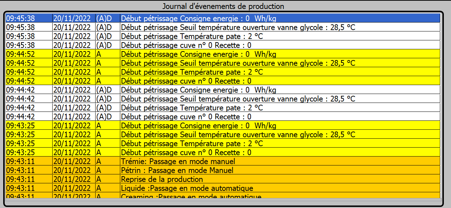Select the Reprise de la production entry
Image resolution: width=451 pixels, height=208 pixels.
(162, 179)
